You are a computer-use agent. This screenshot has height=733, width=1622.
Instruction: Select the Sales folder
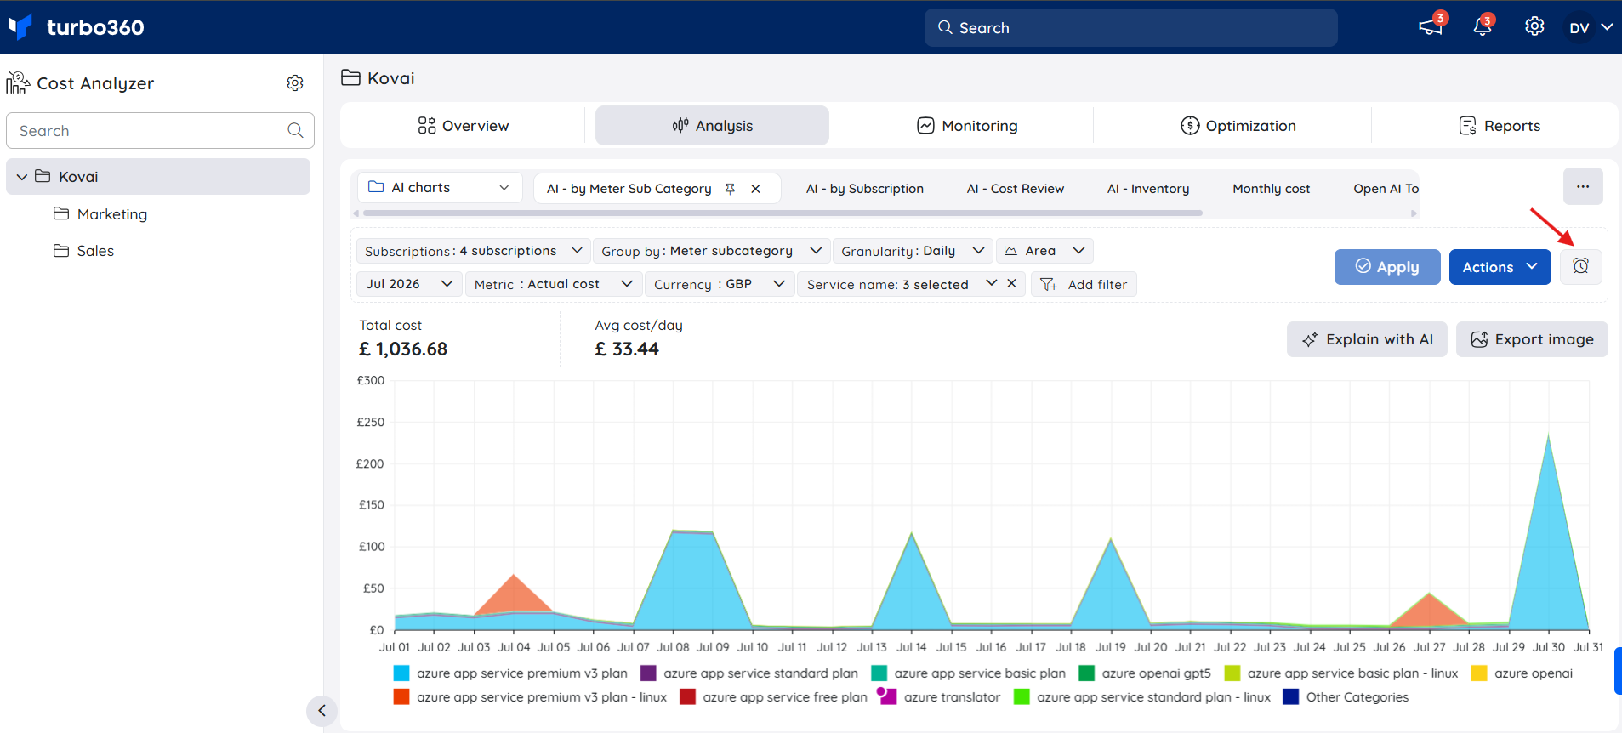(x=83, y=251)
